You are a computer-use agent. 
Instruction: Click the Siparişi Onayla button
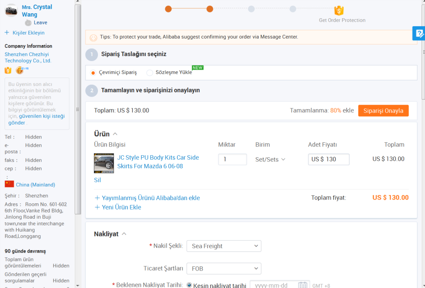383,110
